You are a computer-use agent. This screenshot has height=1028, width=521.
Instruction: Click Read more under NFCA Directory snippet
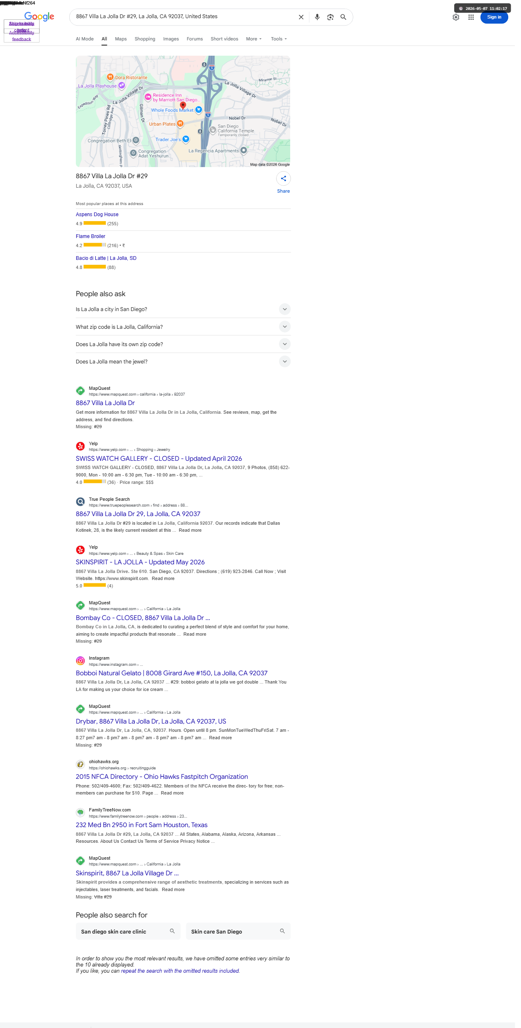[172, 793]
